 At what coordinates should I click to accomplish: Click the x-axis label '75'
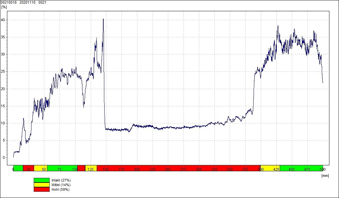pyautogui.click(x=59, y=169)
